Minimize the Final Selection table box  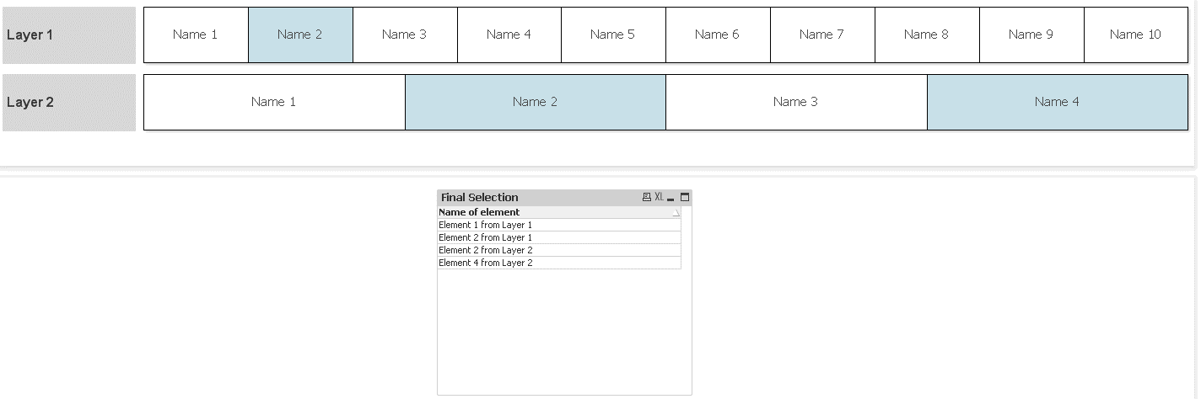(671, 199)
